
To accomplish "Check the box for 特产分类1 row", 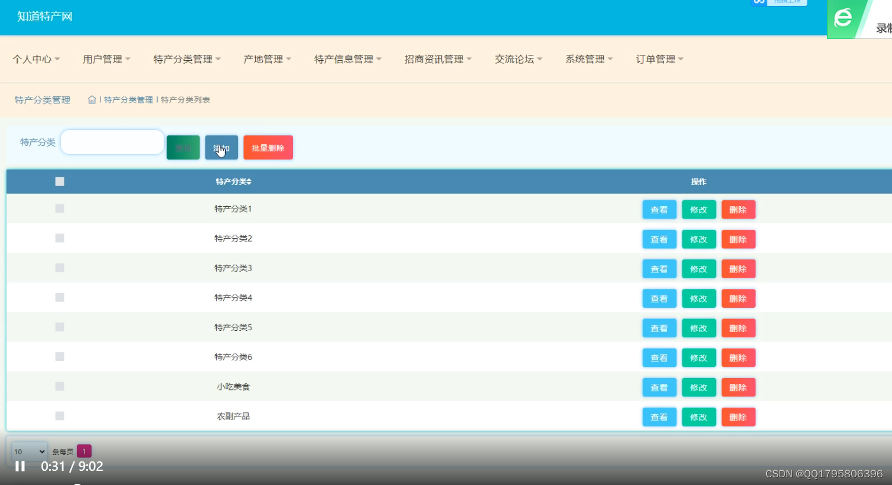I will 60,209.
